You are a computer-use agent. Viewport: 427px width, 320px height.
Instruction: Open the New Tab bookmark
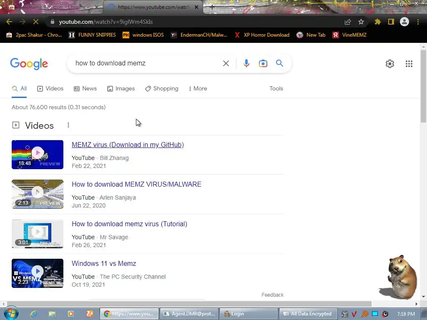point(311,35)
